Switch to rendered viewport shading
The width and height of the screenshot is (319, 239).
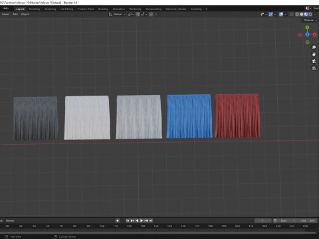coord(310,14)
